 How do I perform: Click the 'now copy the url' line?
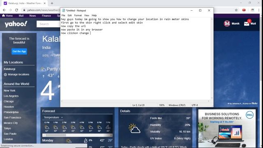tap(73, 26)
